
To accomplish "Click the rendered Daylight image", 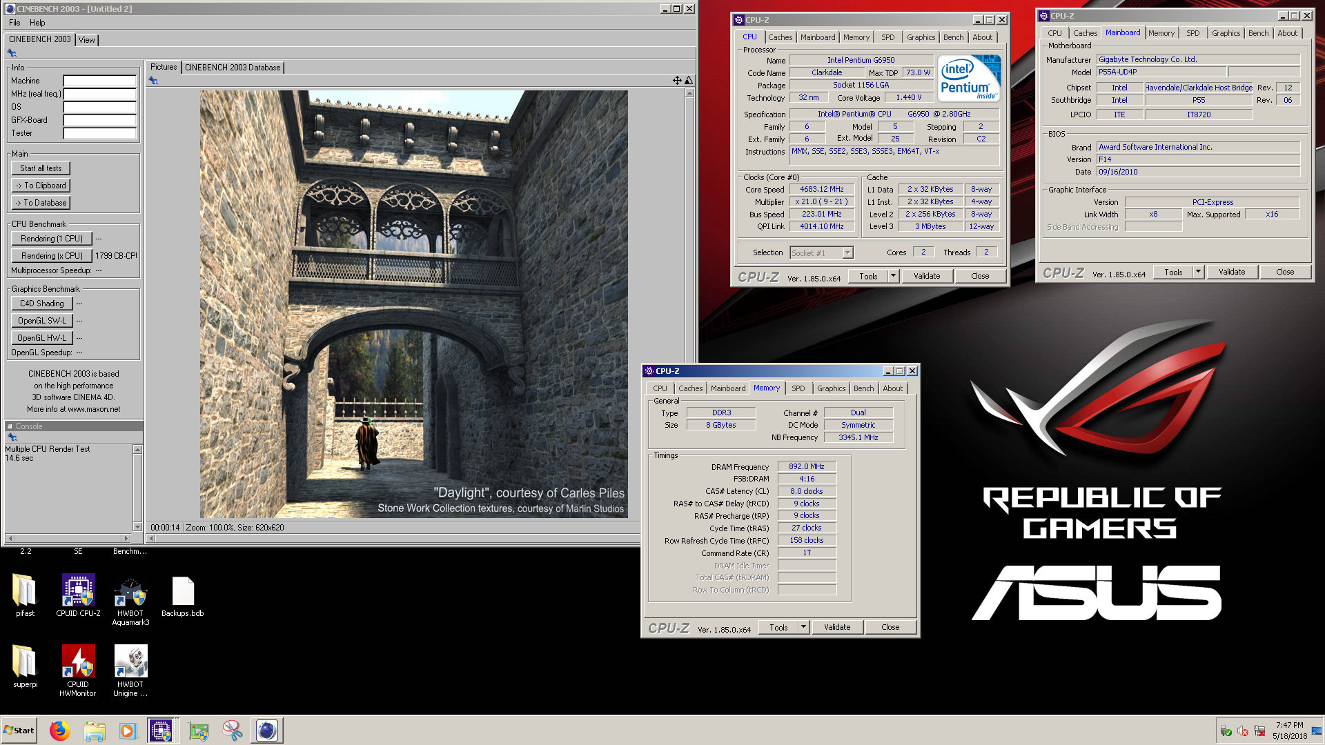I will click(x=414, y=304).
